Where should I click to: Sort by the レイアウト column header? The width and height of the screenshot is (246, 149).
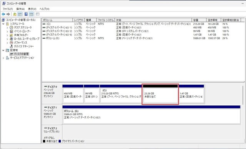78,20
